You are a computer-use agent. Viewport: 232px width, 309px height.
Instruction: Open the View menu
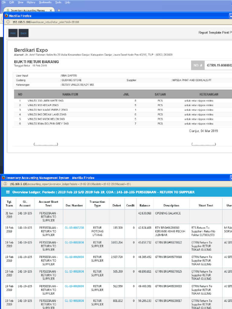point(20,2)
